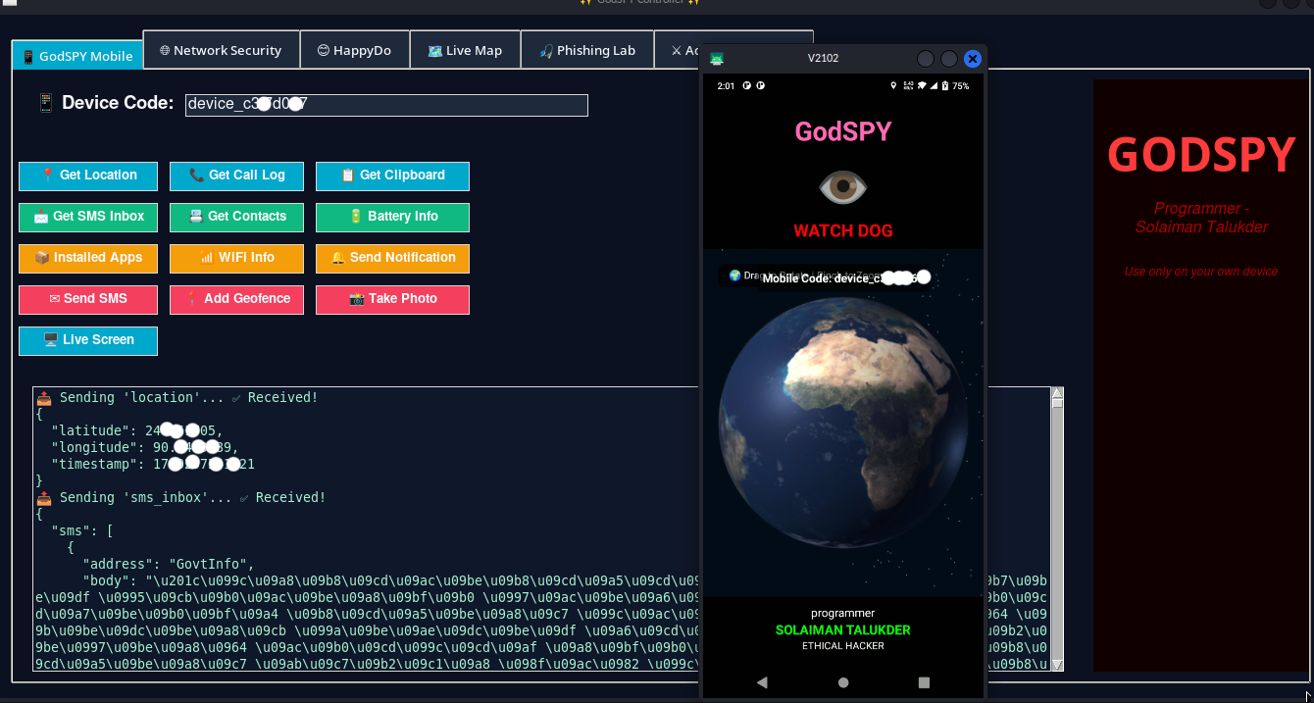Click the phone emoji beside Device Code
The width and height of the screenshot is (1314, 703).
(x=45, y=103)
